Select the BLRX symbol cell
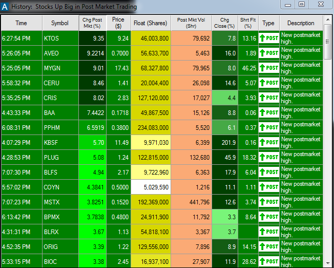Screen dimensions: 334x268 point(60,232)
